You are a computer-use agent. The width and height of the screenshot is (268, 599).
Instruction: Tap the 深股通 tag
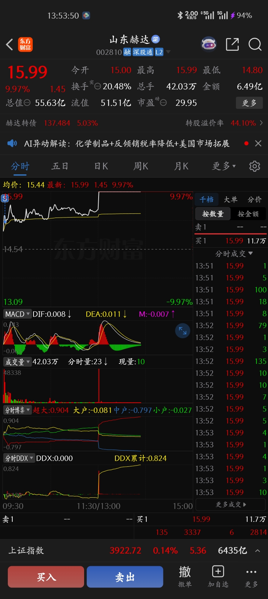pos(143,52)
